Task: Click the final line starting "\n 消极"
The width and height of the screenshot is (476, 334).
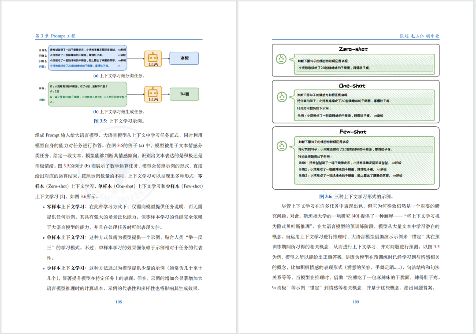Action: click(354, 288)
